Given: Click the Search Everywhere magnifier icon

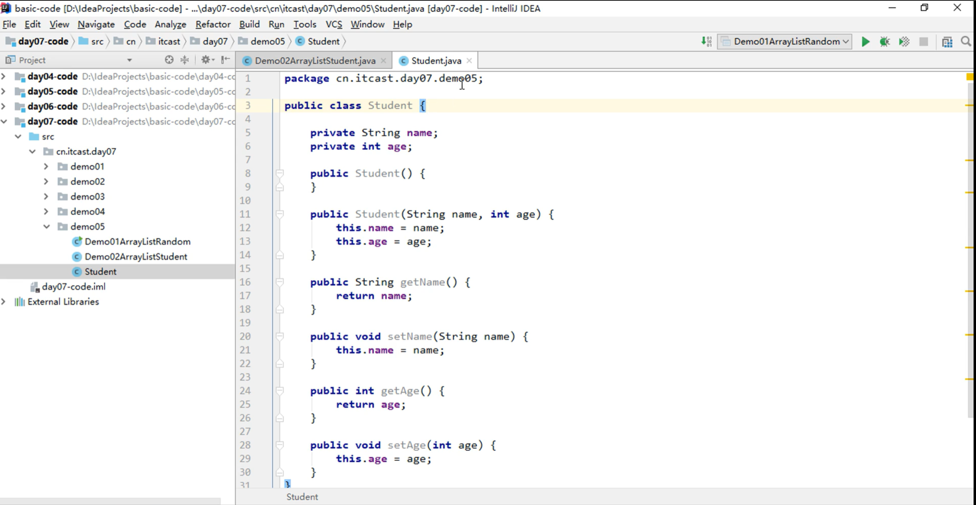Looking at the screenshot, I should coord(966,42).
